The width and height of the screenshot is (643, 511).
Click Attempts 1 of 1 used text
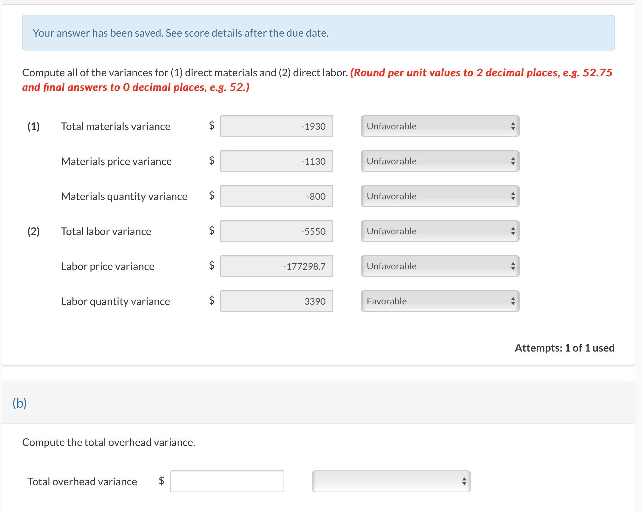564,348
